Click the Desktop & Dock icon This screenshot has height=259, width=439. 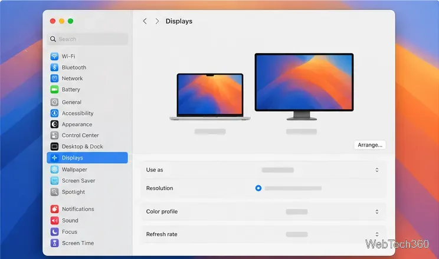pos(54,147)
